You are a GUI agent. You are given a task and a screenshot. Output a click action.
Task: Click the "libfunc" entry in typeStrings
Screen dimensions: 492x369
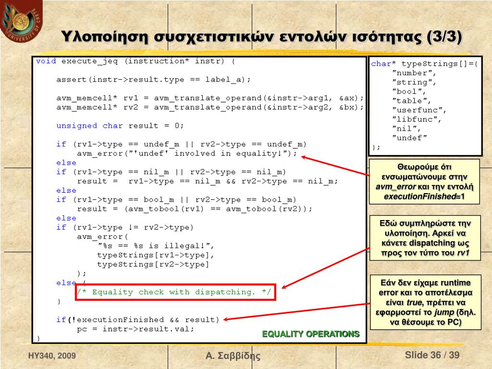pyautogui.click(x=417, y=119)
